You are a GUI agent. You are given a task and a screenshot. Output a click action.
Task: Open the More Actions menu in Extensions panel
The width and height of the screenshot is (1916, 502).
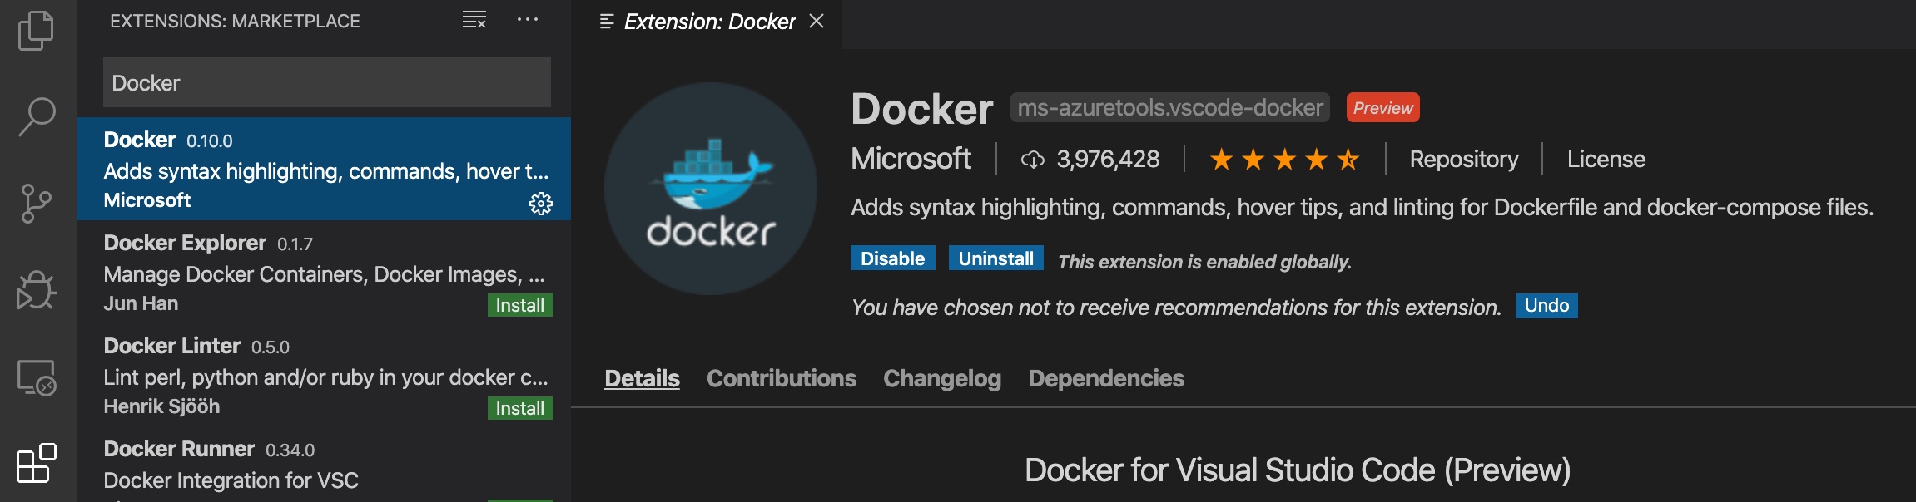click(529, 20)
